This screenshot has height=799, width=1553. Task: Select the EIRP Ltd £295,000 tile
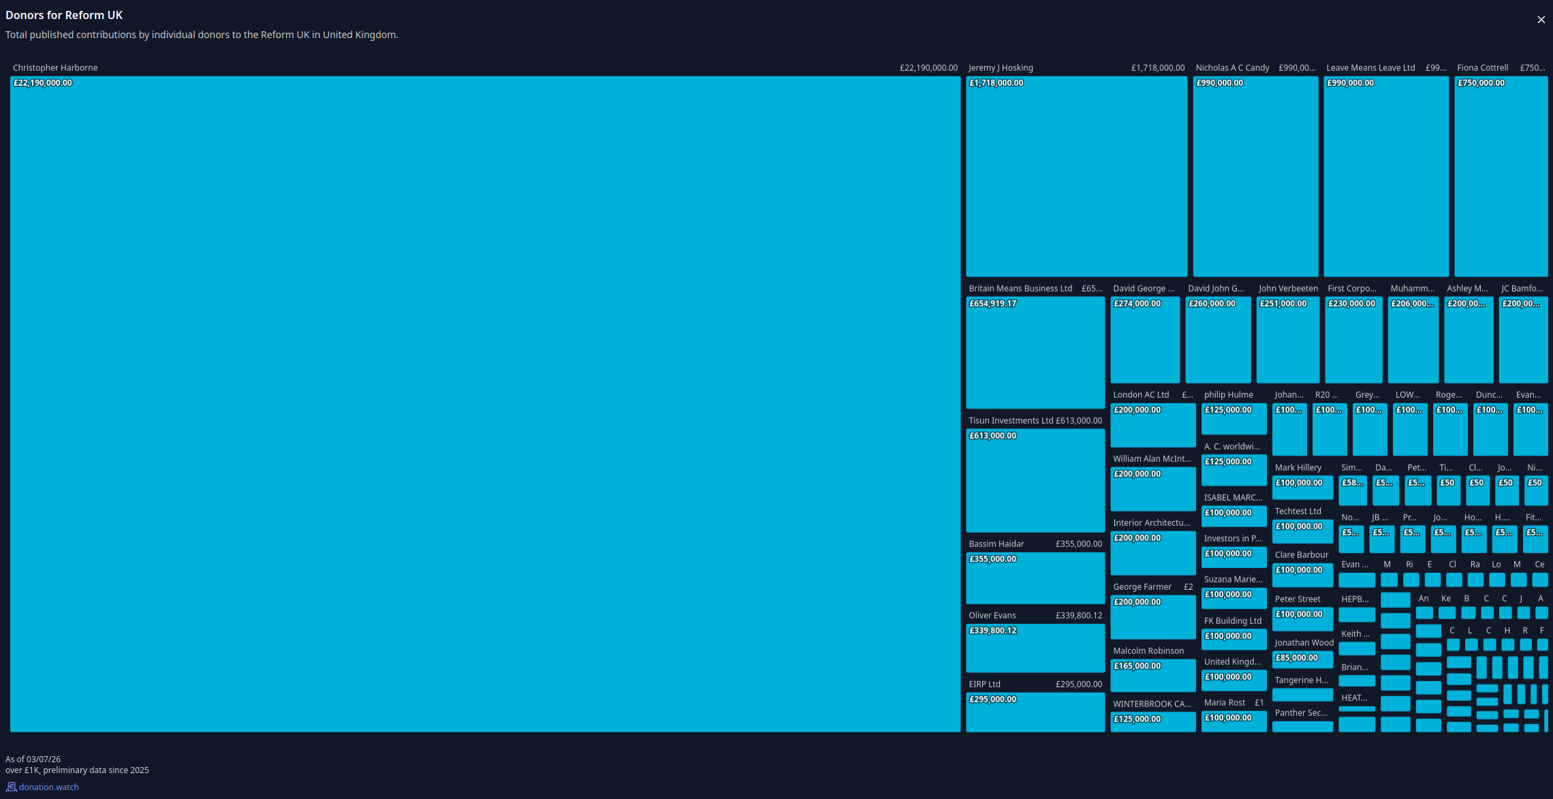click(x=1035, y=712)
